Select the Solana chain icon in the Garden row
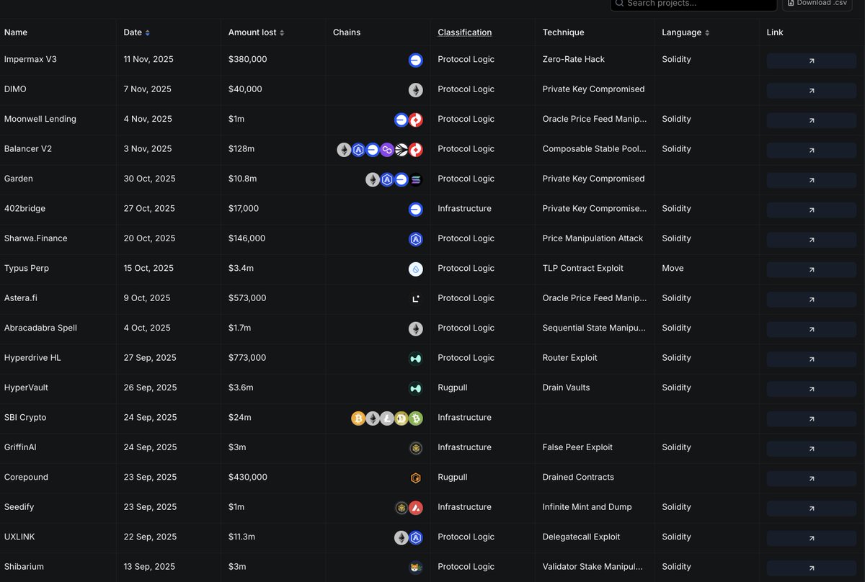Viewport: 865px width, 582px height. pos(415,179)
